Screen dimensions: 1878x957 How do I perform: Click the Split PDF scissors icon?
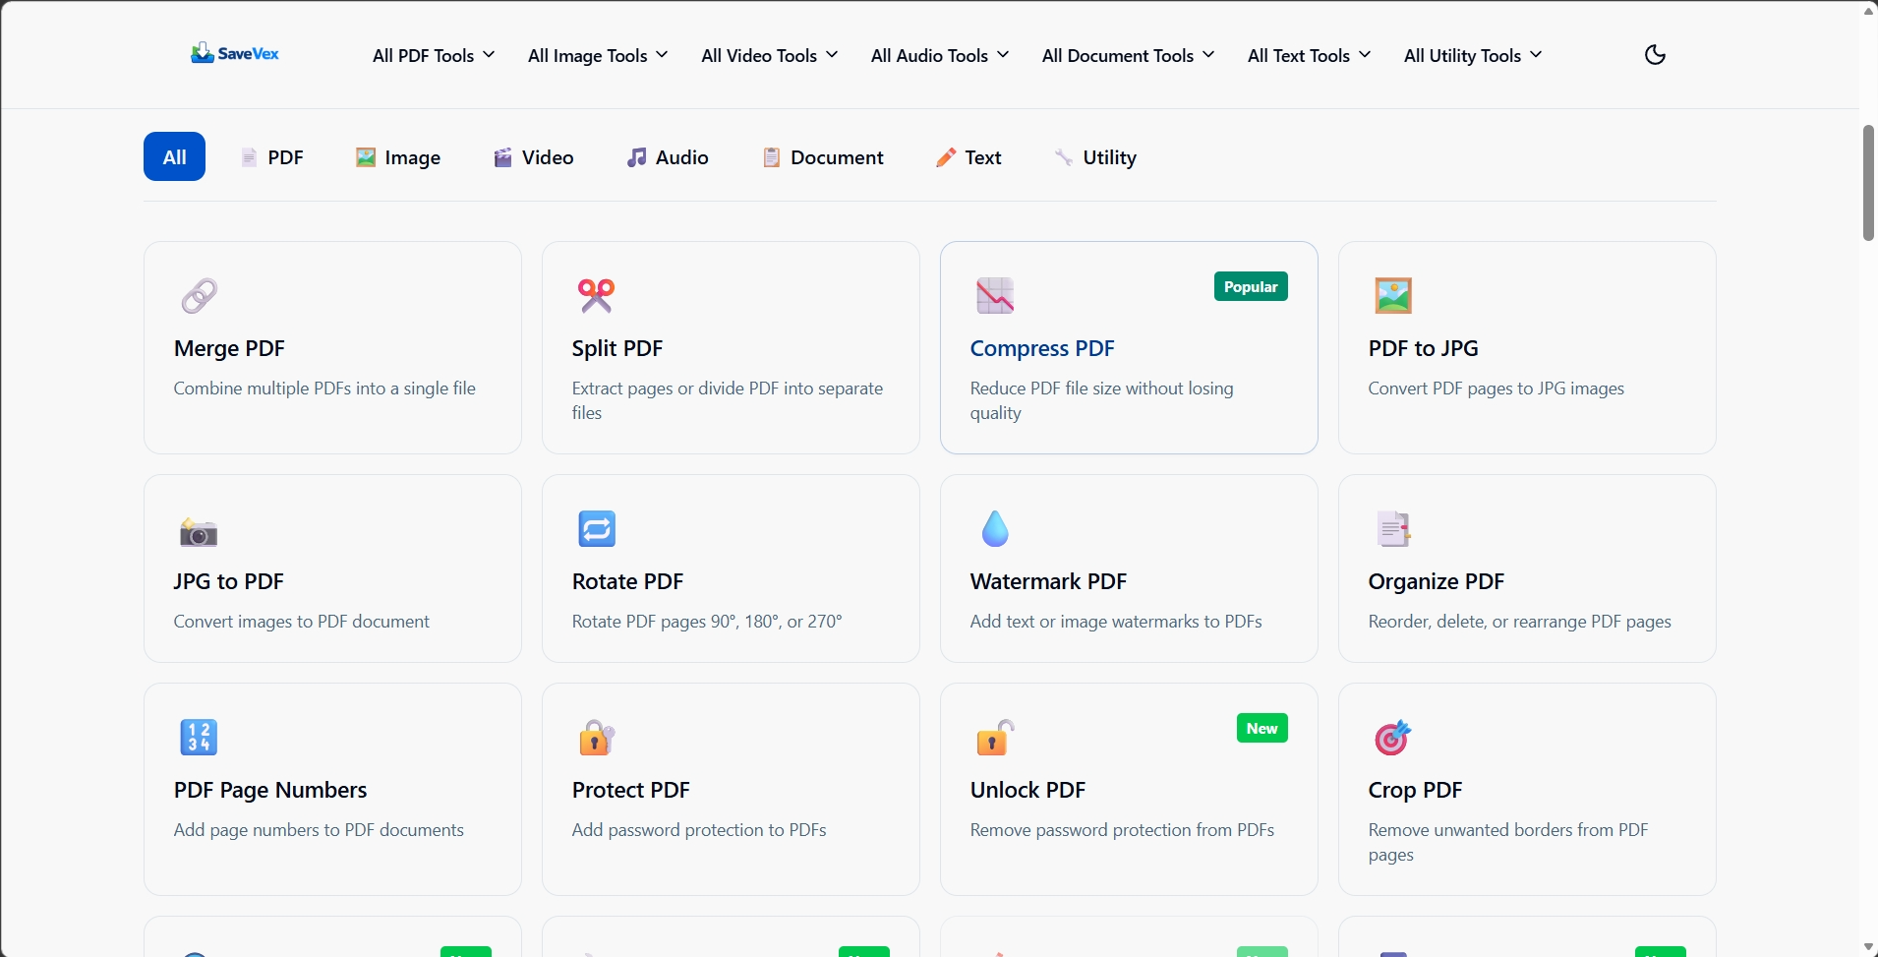[x=597, y=295]
